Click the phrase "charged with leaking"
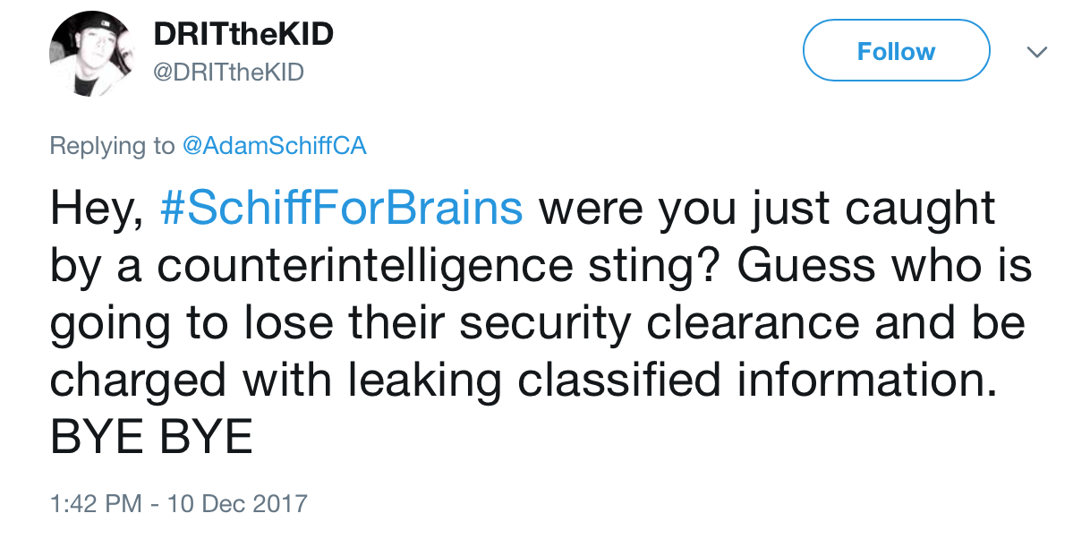 pos(277,381)
